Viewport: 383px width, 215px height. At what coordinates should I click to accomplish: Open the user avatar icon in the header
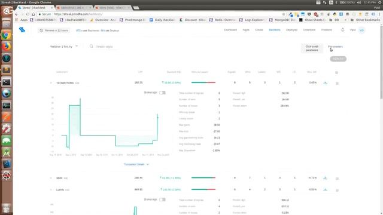coord(361,30)
